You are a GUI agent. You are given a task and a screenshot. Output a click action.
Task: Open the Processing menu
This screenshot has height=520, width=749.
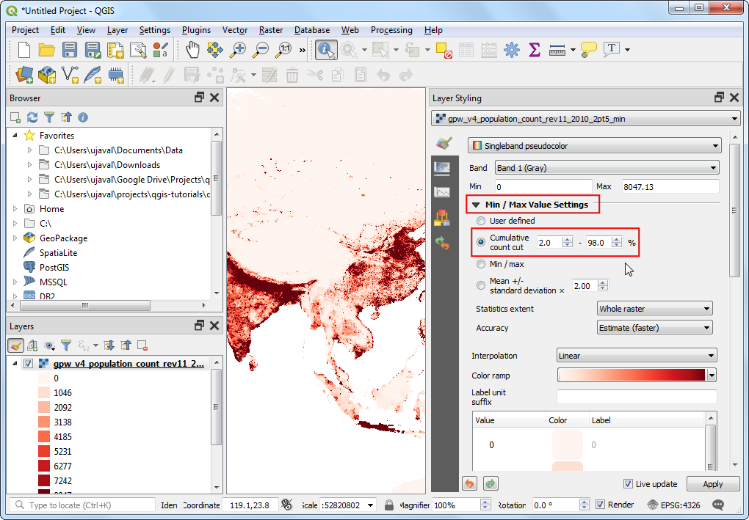(x=391, y=30)
